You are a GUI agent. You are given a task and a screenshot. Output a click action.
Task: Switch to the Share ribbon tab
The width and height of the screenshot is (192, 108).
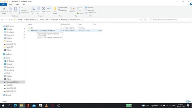17,4
